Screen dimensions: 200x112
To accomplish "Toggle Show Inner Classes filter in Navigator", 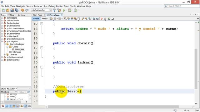I will pyautogui.click(x=17, y=106).
